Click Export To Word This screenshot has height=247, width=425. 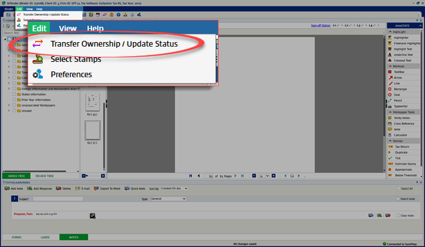[107, 188]
